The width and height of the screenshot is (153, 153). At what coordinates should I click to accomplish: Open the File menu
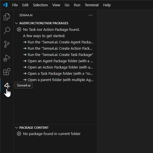(15, 5)
